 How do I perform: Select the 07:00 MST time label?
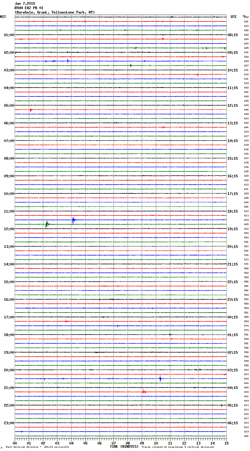(x=9, y=141)
